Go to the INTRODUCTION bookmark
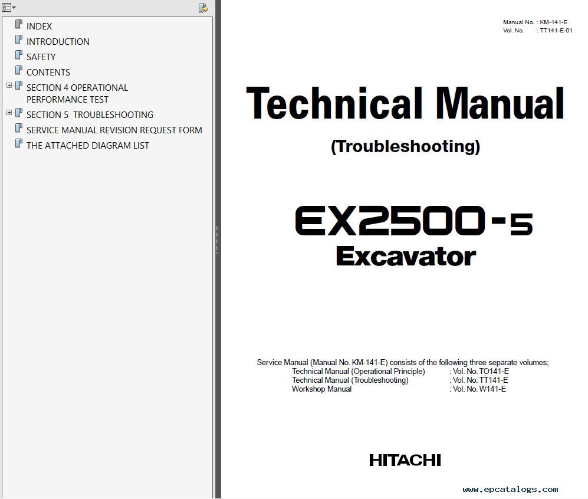Screen dimensions: 588x499 point(58,42)
